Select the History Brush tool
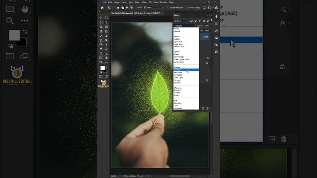The image size is (317, 178). pos(101,40)
